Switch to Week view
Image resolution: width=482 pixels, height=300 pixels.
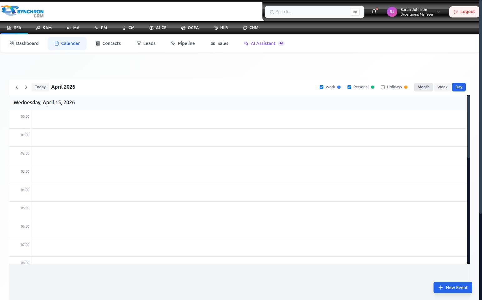point(442,87)
